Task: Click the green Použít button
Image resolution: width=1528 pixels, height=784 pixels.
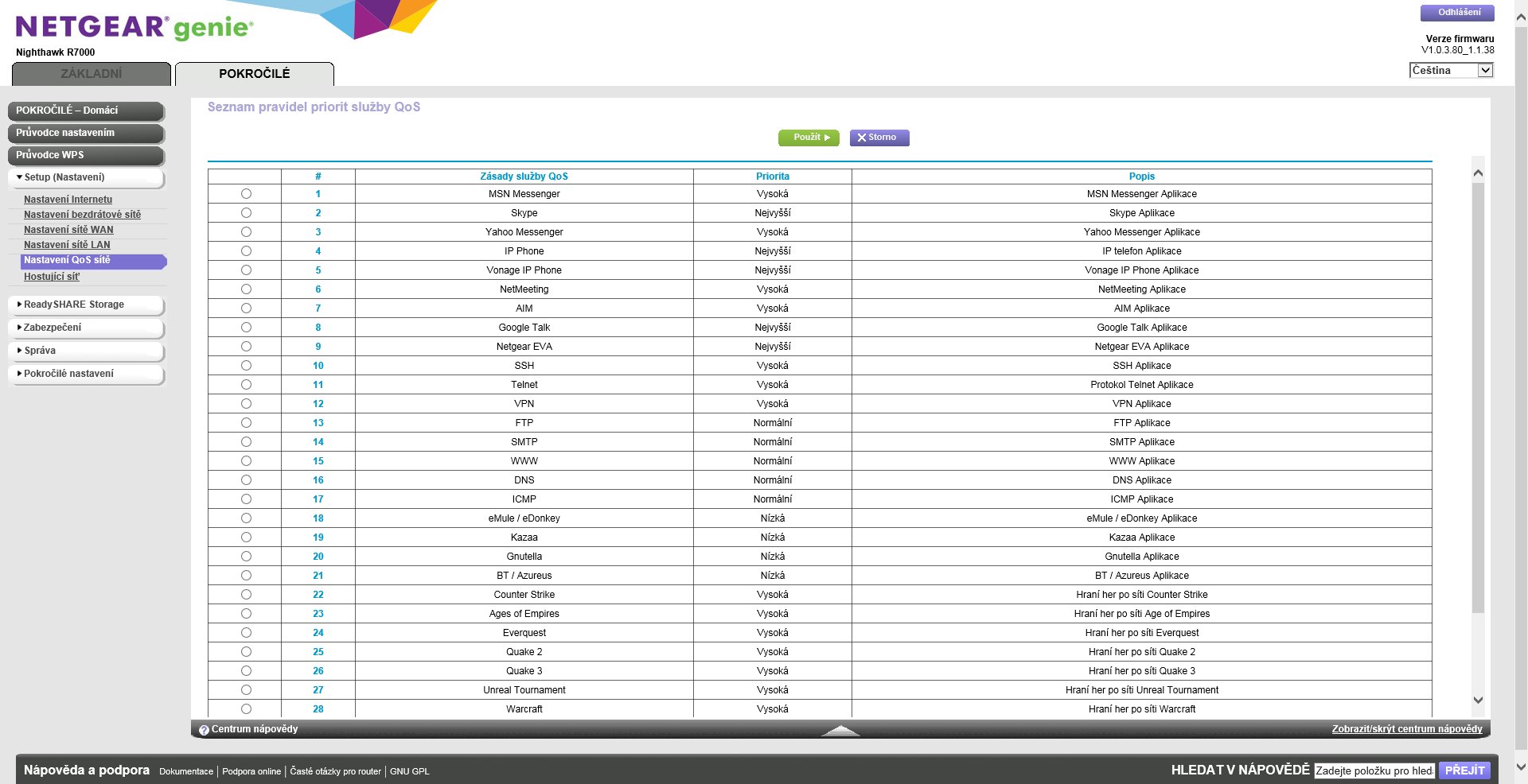Action: coord(809,138)
